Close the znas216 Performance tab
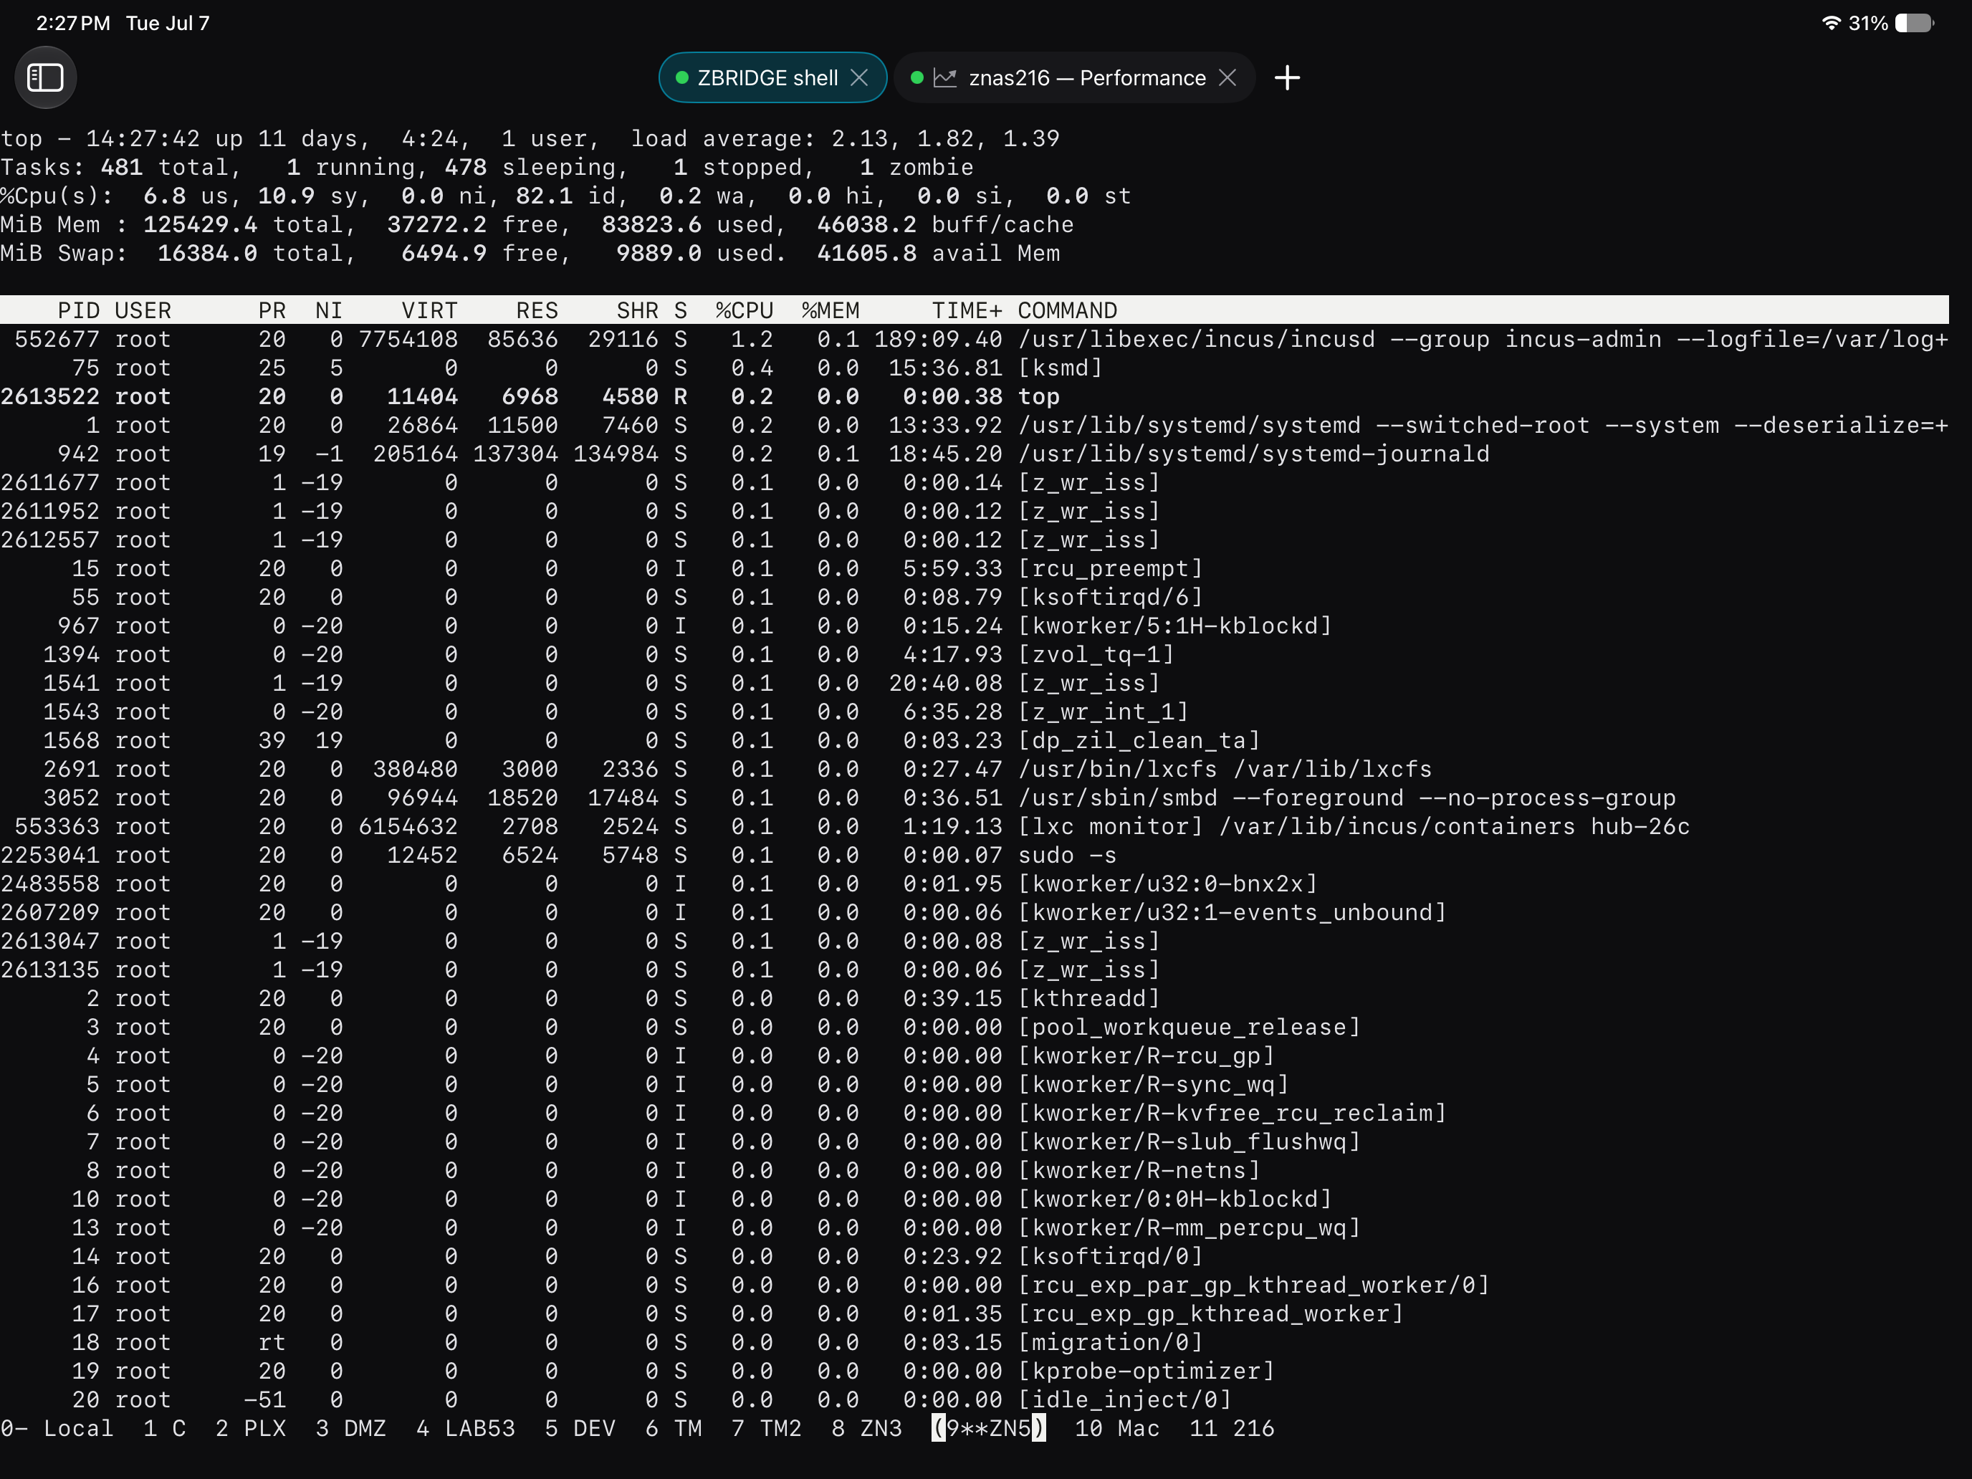1972x1479 pixels. click(x=1227, y=77)
